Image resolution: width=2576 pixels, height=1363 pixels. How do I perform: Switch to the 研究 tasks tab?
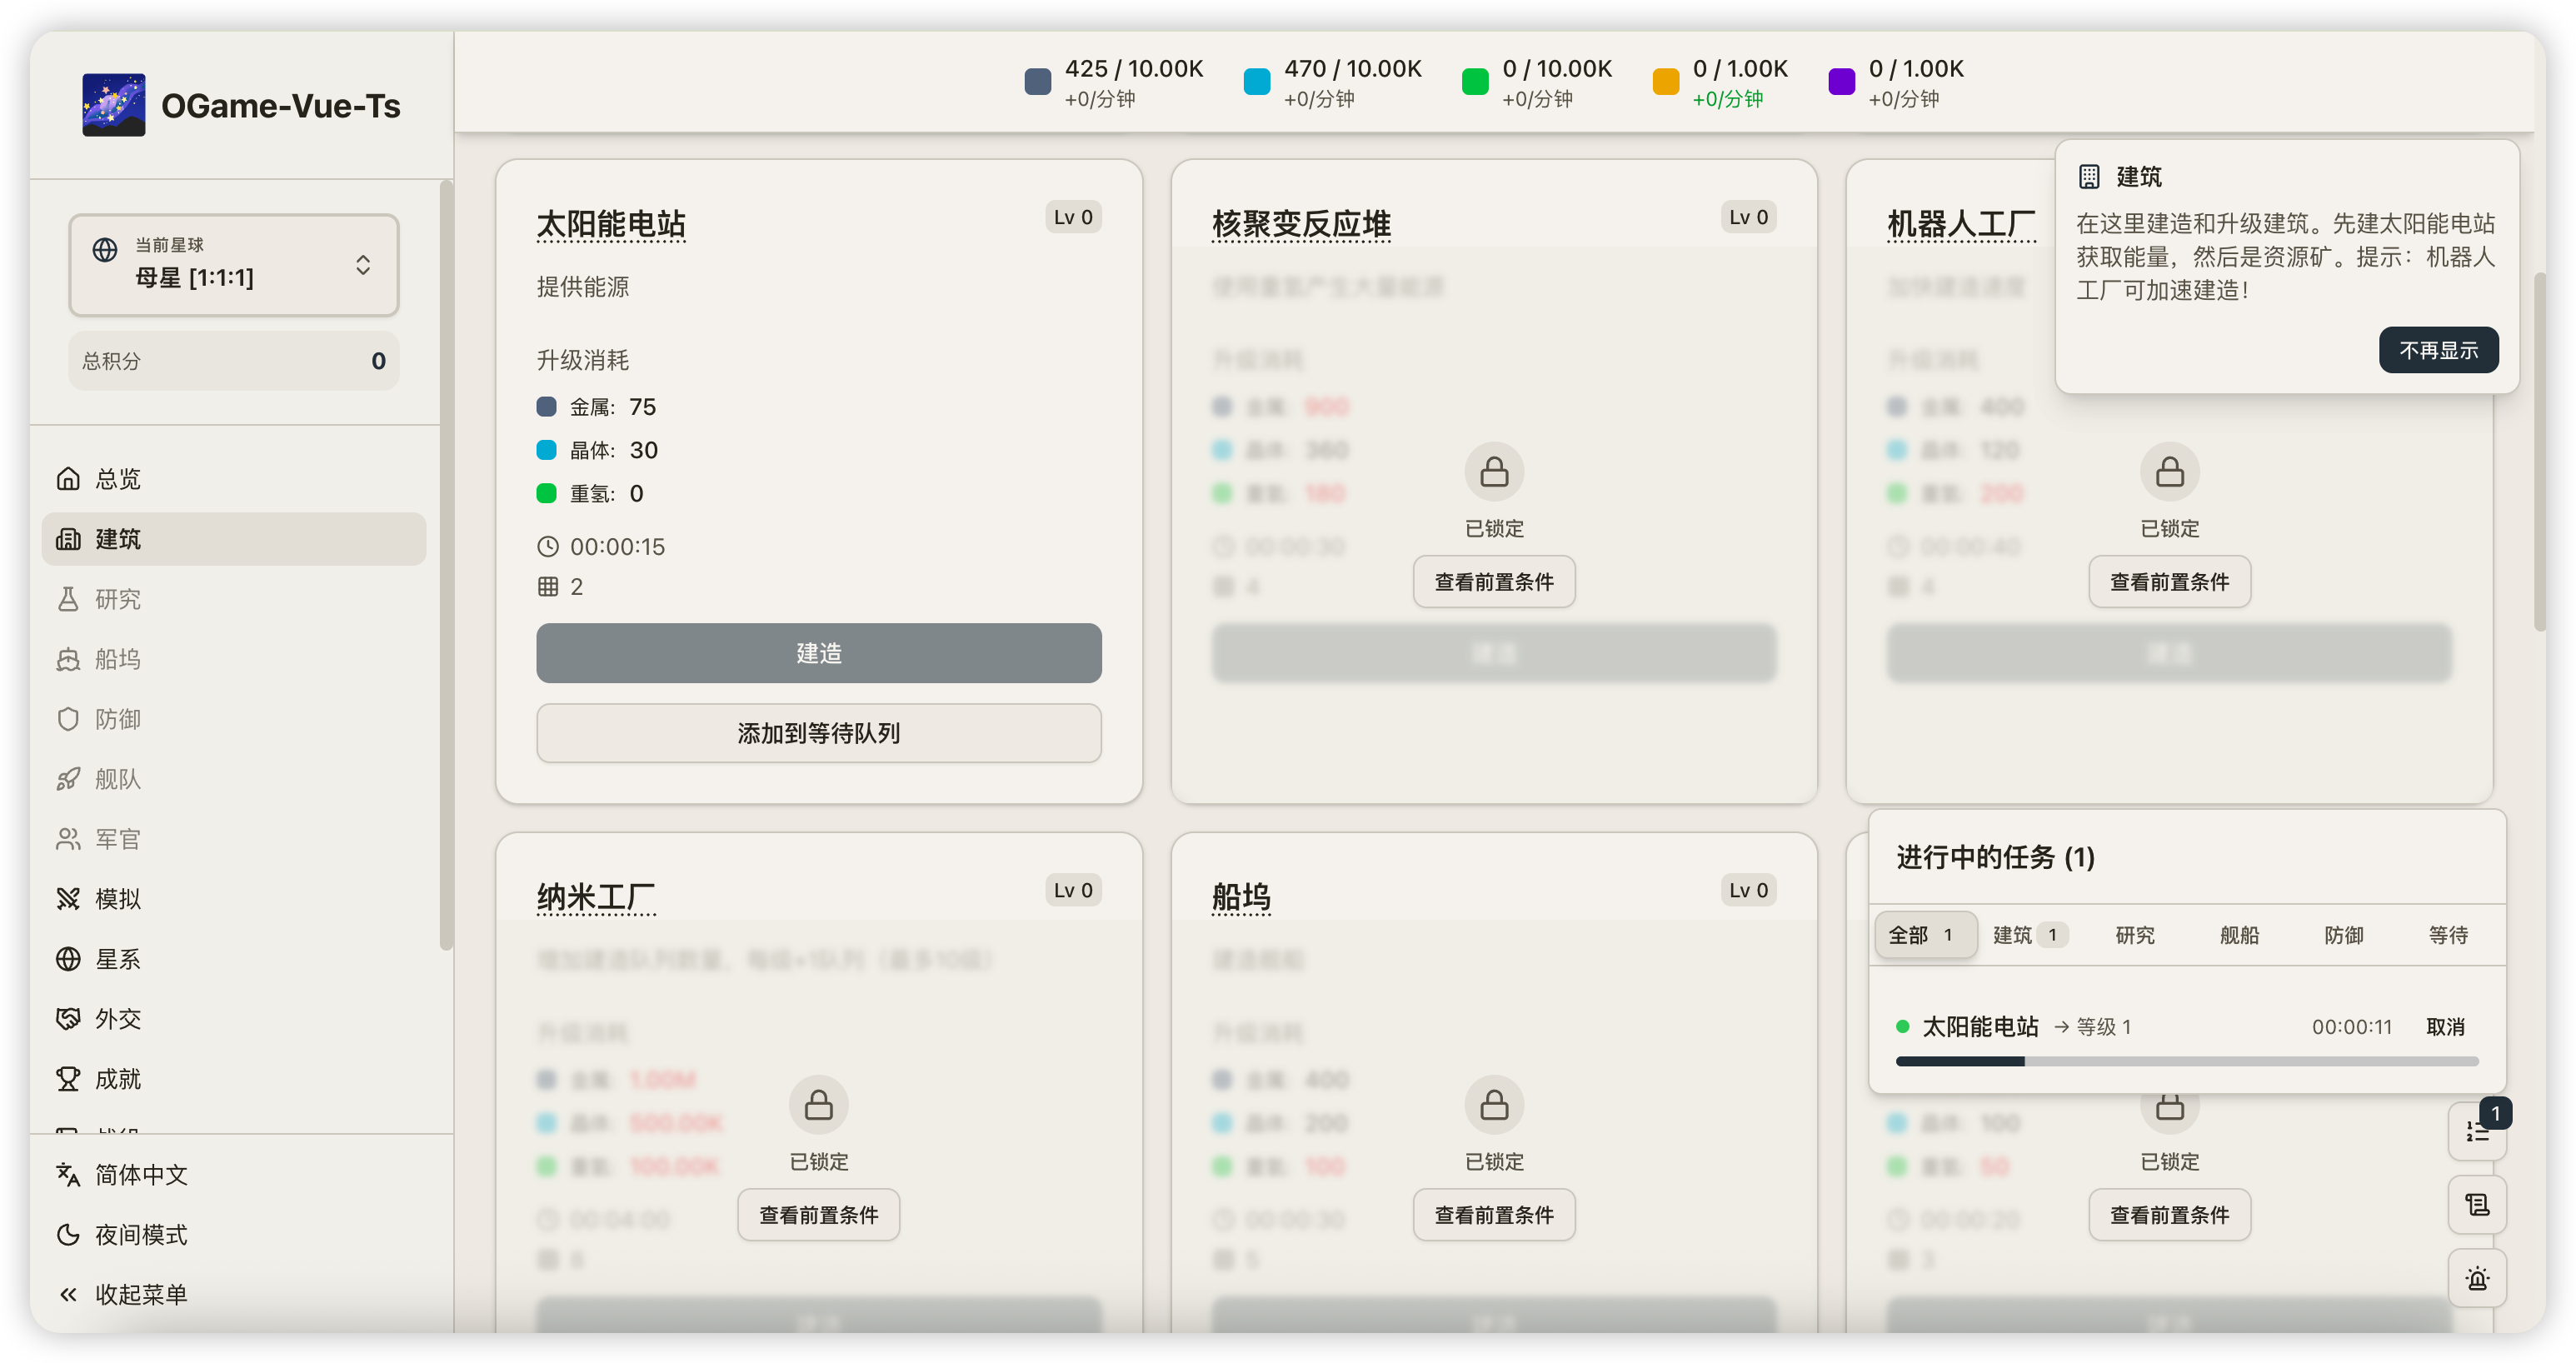pos(2134,935)
